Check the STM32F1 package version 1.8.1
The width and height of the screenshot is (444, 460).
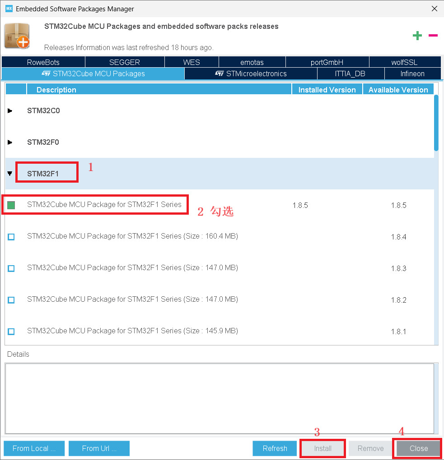[x=11, y=331]
